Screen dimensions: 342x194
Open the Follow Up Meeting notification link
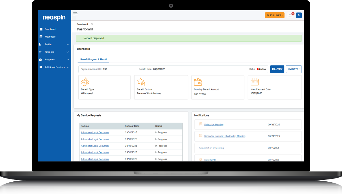point(214,124)
